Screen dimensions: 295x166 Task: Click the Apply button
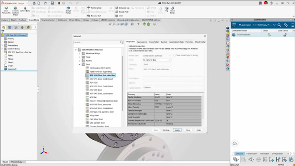click(x=177, y=130)
